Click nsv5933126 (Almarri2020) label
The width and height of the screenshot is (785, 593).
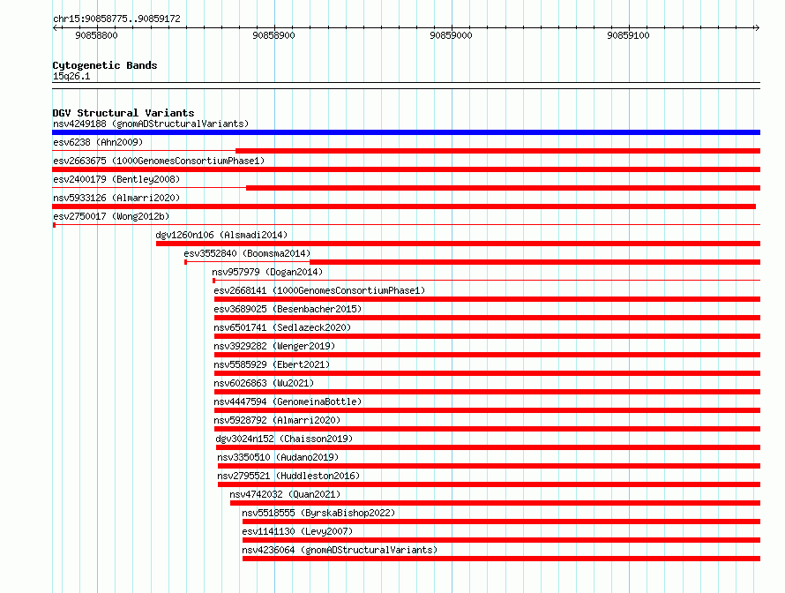point(116,198)
